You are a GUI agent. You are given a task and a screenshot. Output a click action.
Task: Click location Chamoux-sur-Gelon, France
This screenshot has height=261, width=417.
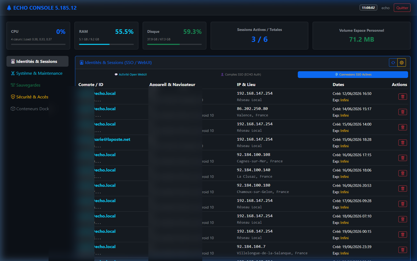[x=263, y=192]
